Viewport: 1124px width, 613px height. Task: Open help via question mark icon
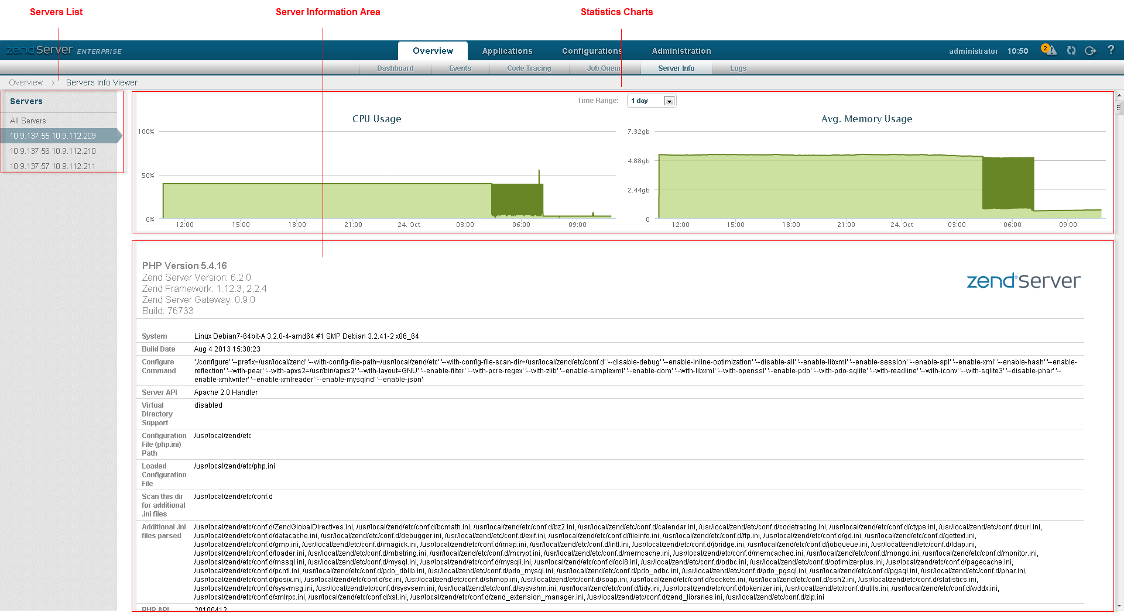1111,50
